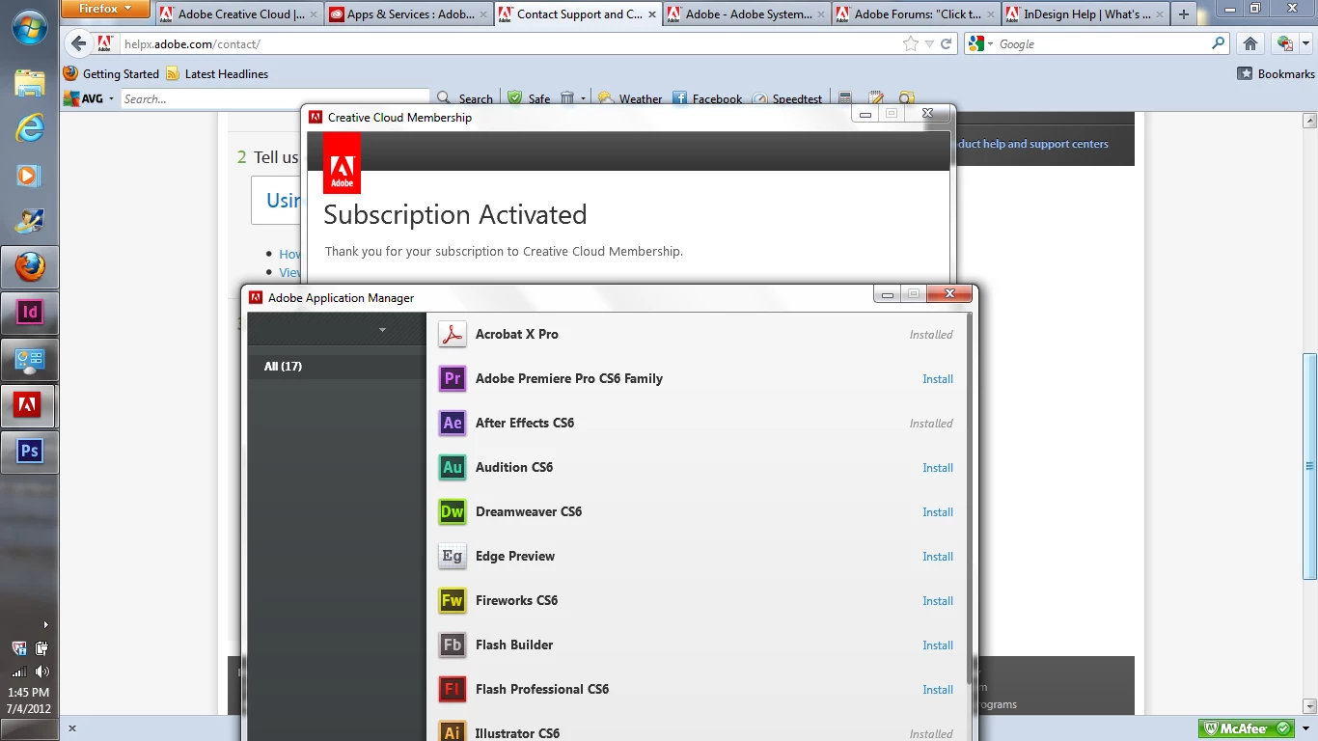Open the Application Manager sidebar dropdown arrow
The width and height of the screenshot is (1318, 741).
point(382,330)
